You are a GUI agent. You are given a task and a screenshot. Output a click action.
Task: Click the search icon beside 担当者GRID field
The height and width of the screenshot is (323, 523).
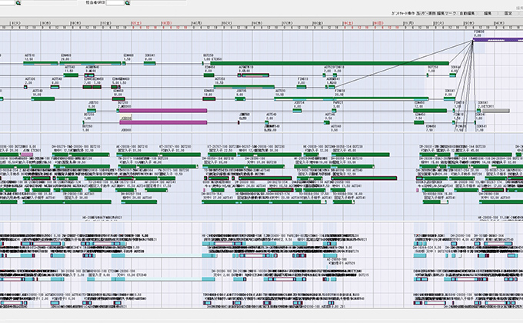[x=127, y=3]
